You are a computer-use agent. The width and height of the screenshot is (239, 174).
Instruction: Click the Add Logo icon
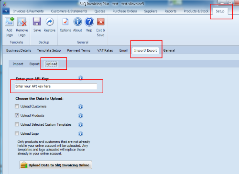pyautogui.click(x=10, y=22)
